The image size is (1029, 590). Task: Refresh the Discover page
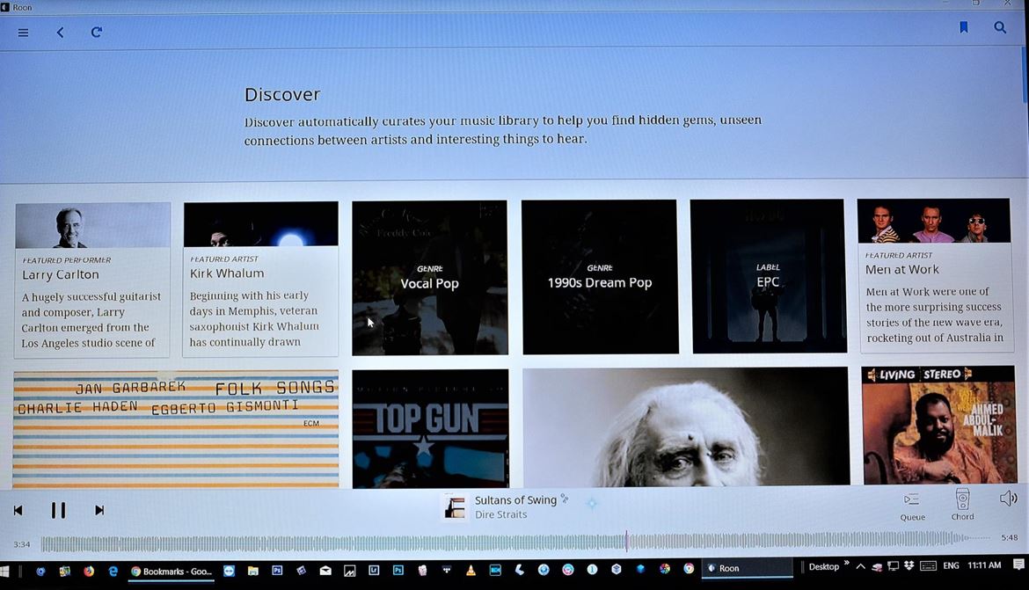coord(97,33)
